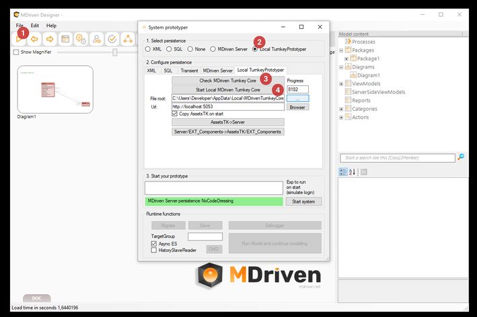Viewport: 477px width, 317px height.
Task: Click the DOC tab at bottom left
Action: pos(37,298)
